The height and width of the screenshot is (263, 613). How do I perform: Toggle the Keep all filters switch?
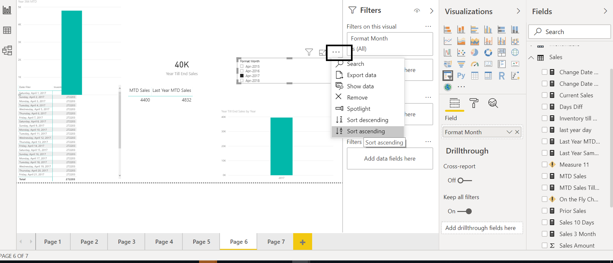465,211
